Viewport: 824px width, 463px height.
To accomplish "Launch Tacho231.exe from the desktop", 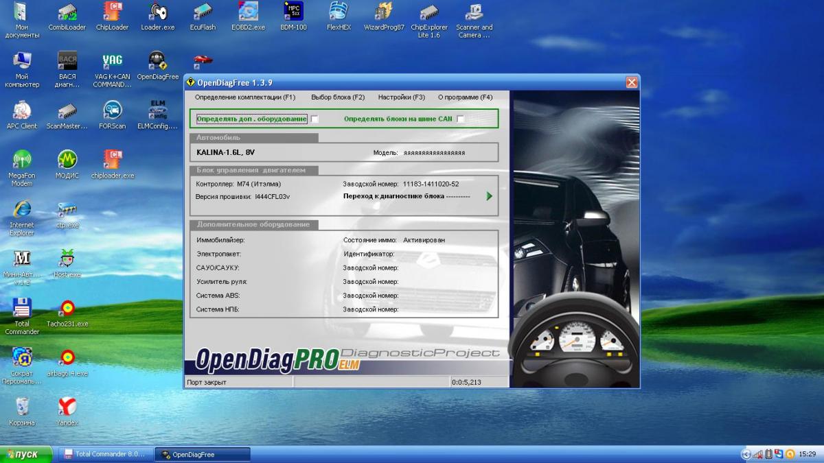I will pyautogui.click(x=67, y=313).
